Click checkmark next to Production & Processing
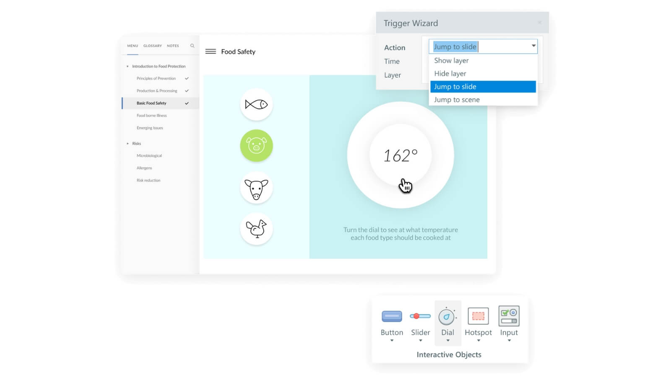 [187, 91]
